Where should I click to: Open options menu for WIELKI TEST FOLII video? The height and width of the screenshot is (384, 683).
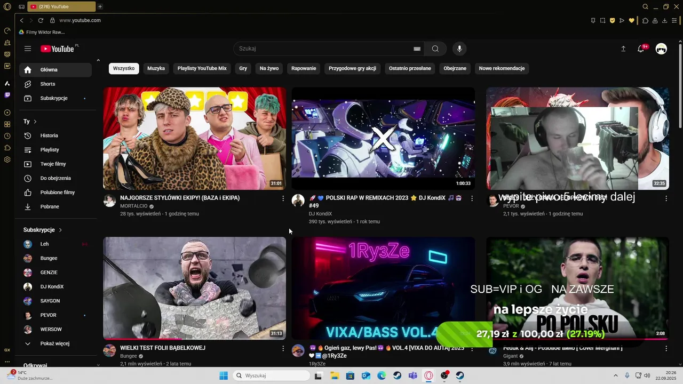click(283, 348)
